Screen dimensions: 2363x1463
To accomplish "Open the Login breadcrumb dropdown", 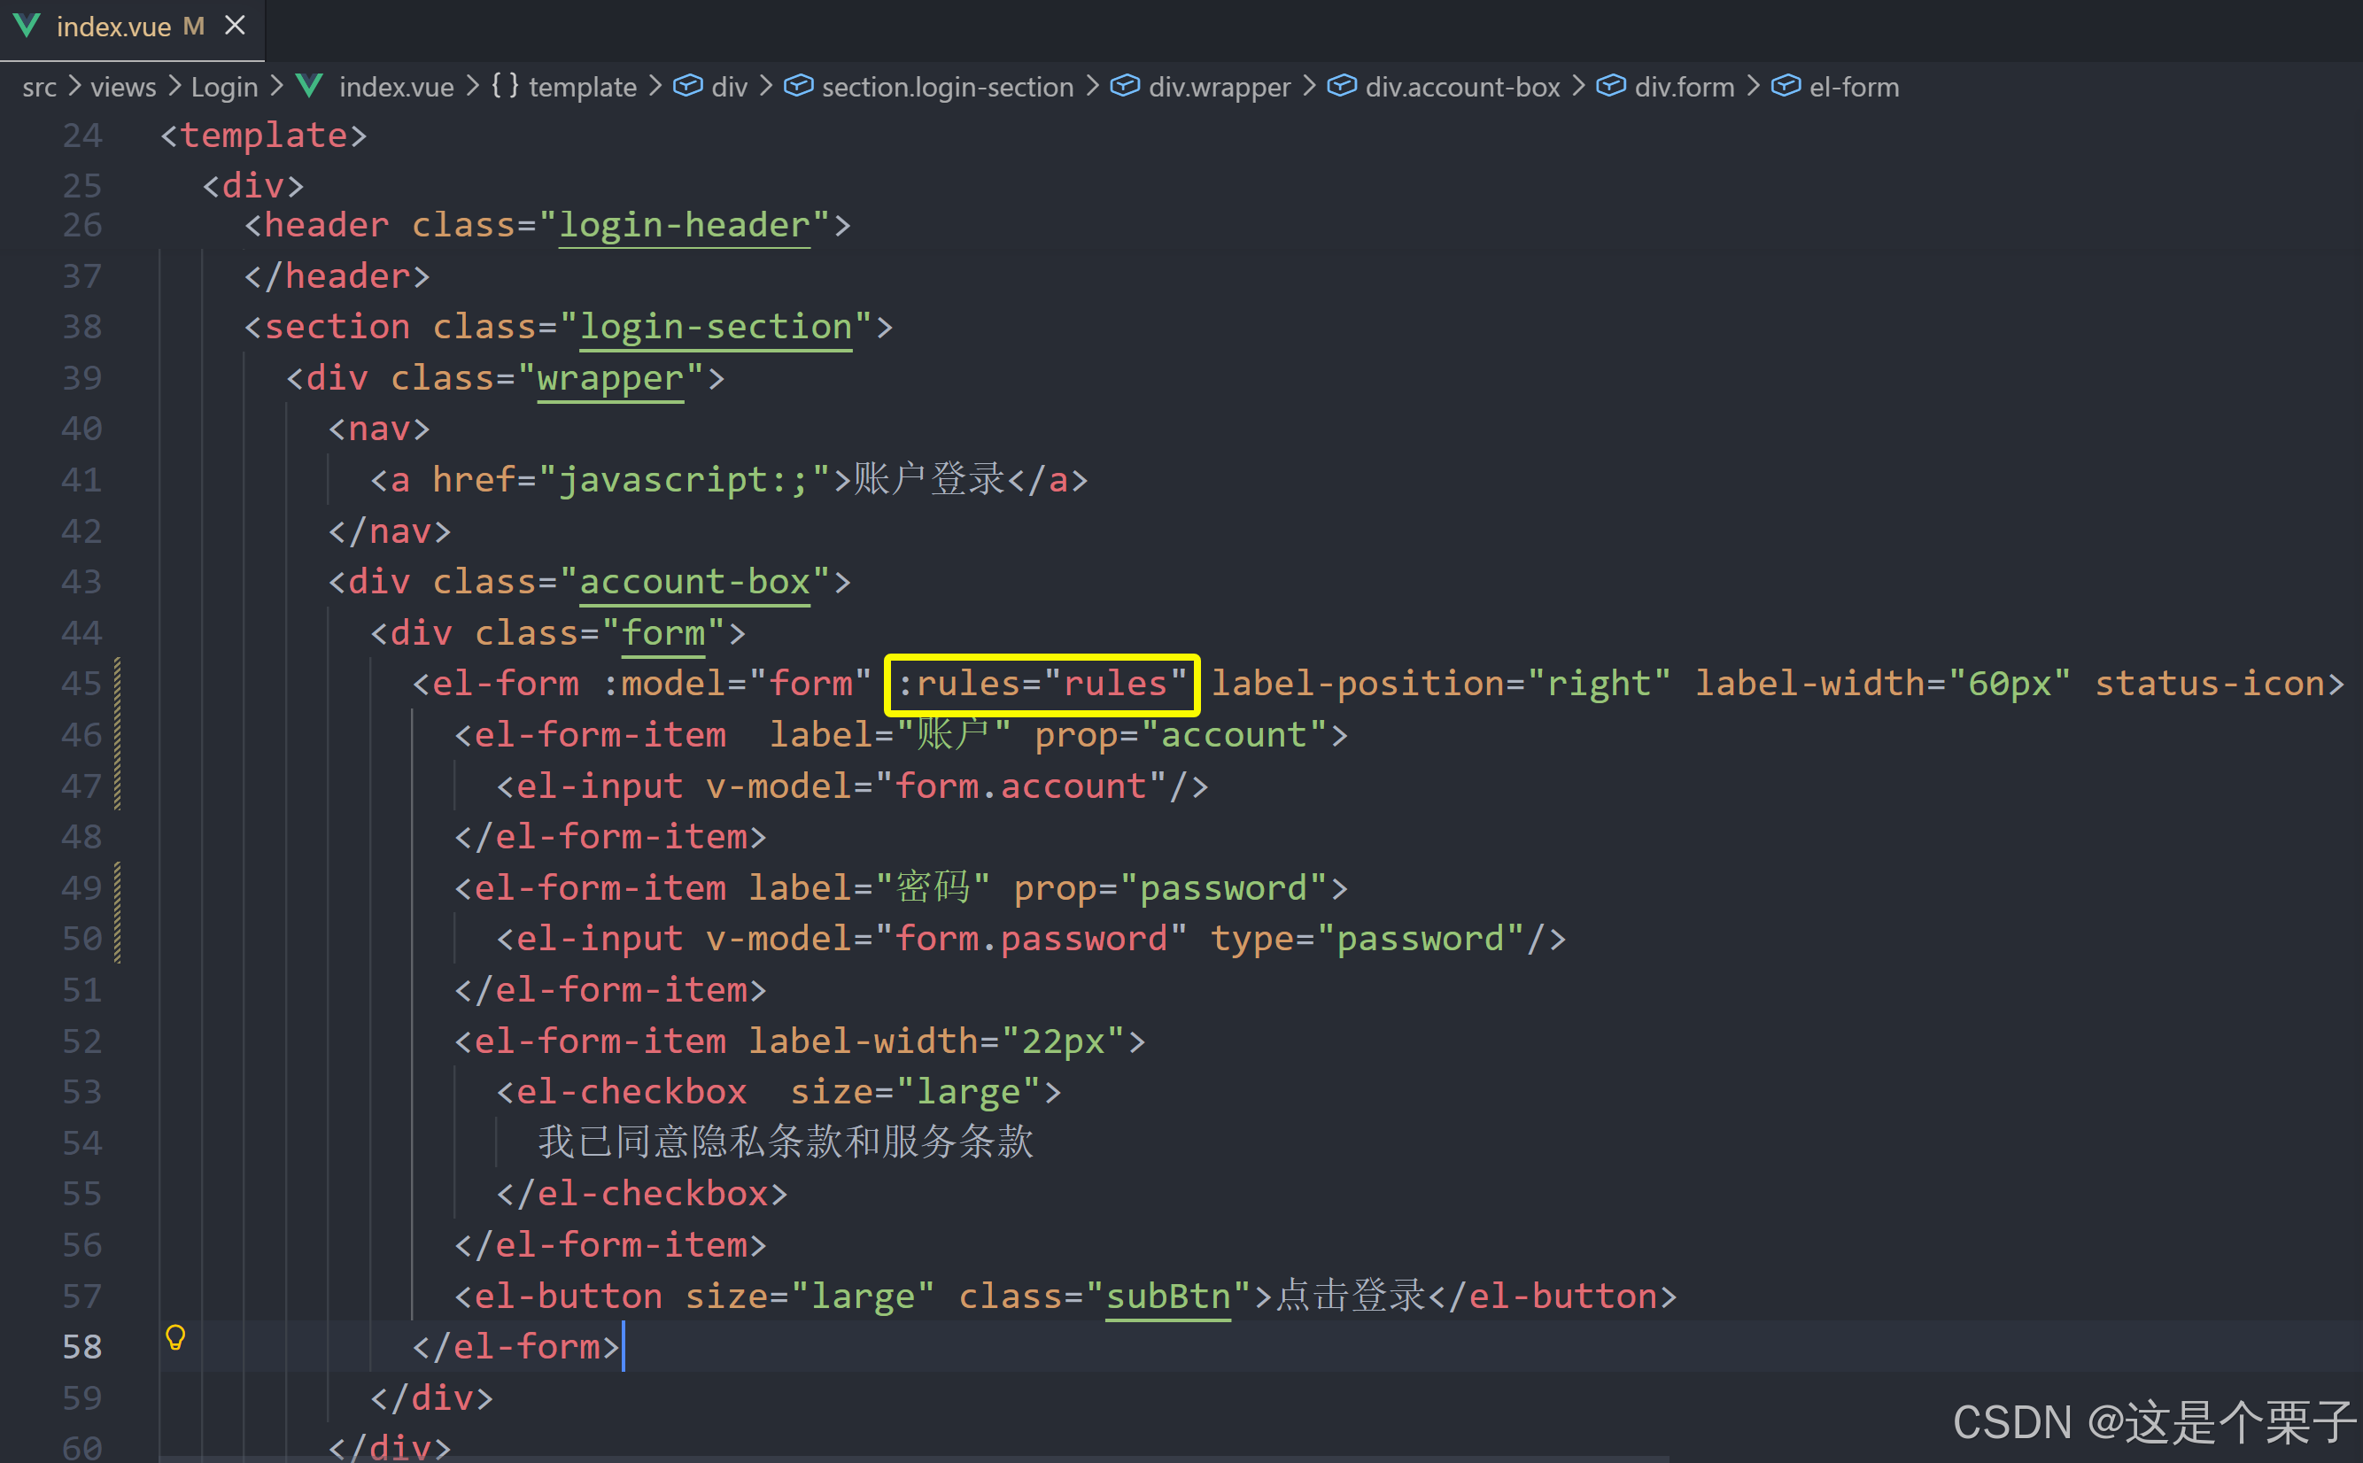I will (223, 87).
